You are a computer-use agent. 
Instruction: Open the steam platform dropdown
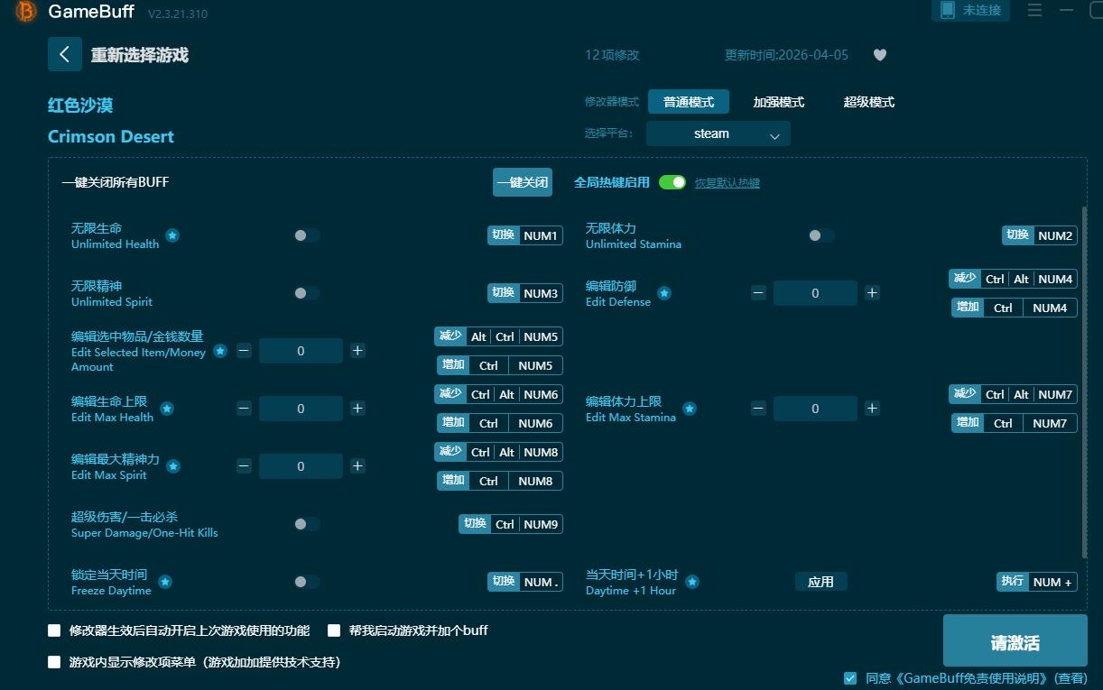click(718, 133)
